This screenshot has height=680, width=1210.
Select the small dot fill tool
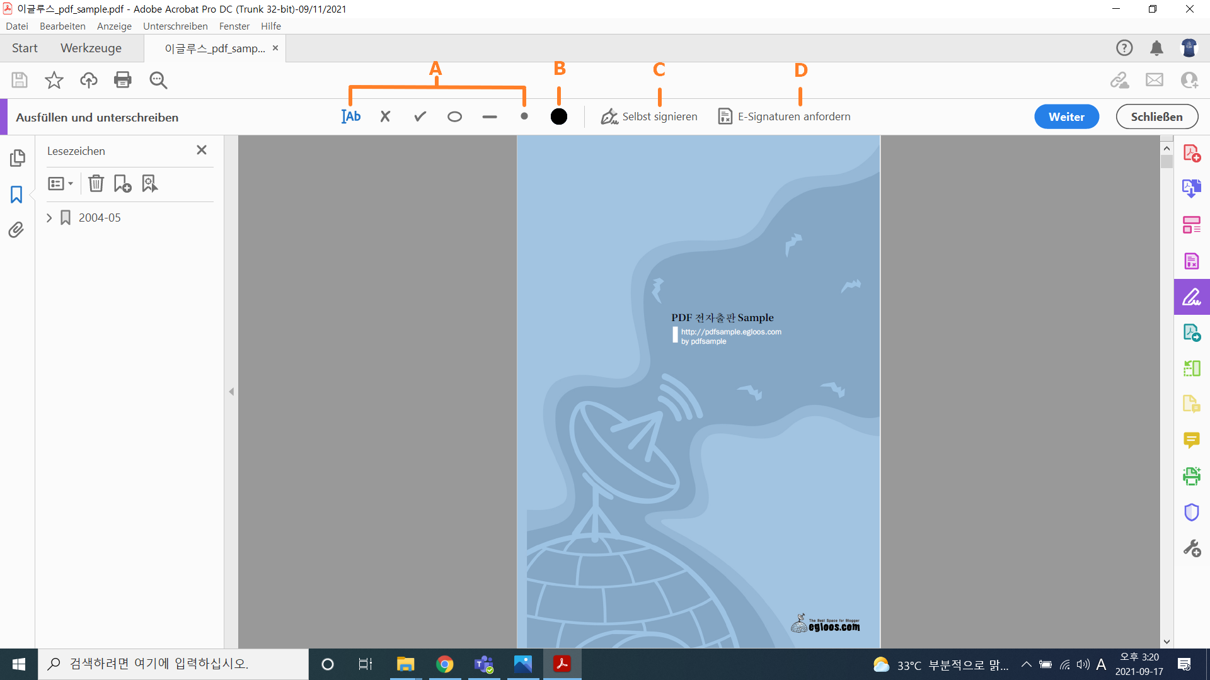[x=524, y=116]
